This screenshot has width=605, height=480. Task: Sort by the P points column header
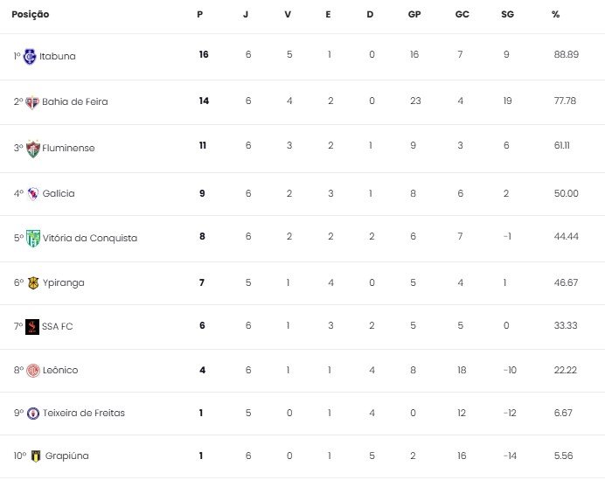200,15
